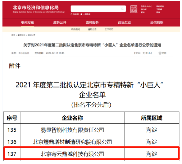Open the 政务服务 navigation tab
182x164 pixels.
coord(92,22)
